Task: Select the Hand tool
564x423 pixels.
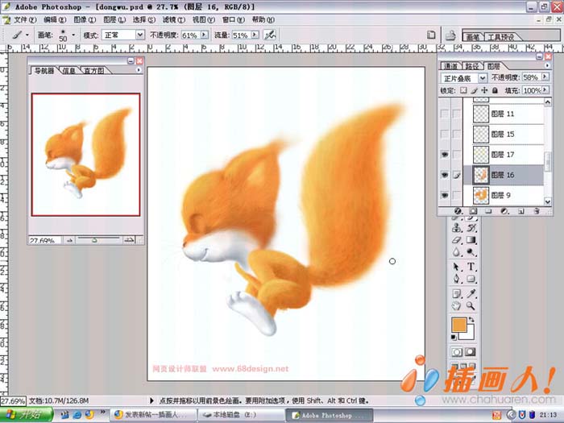Action: [x=457, y=306]
